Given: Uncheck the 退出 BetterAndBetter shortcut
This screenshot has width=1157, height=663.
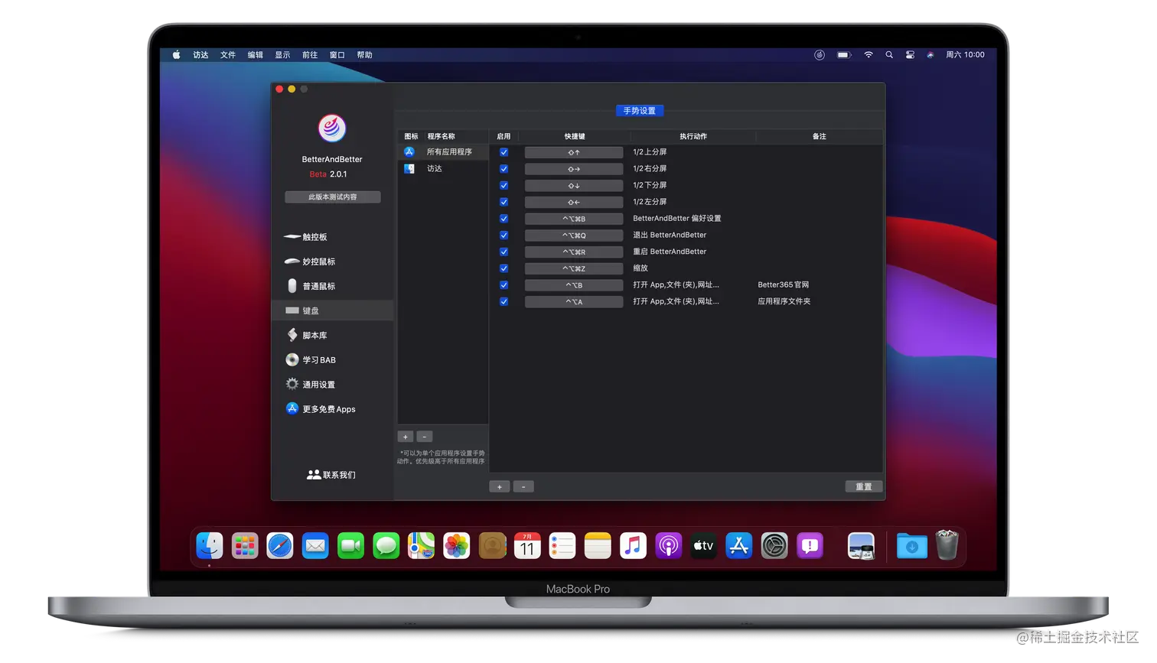Looking at the screenshot, I should pyautogui.click(x=504, y=236).
